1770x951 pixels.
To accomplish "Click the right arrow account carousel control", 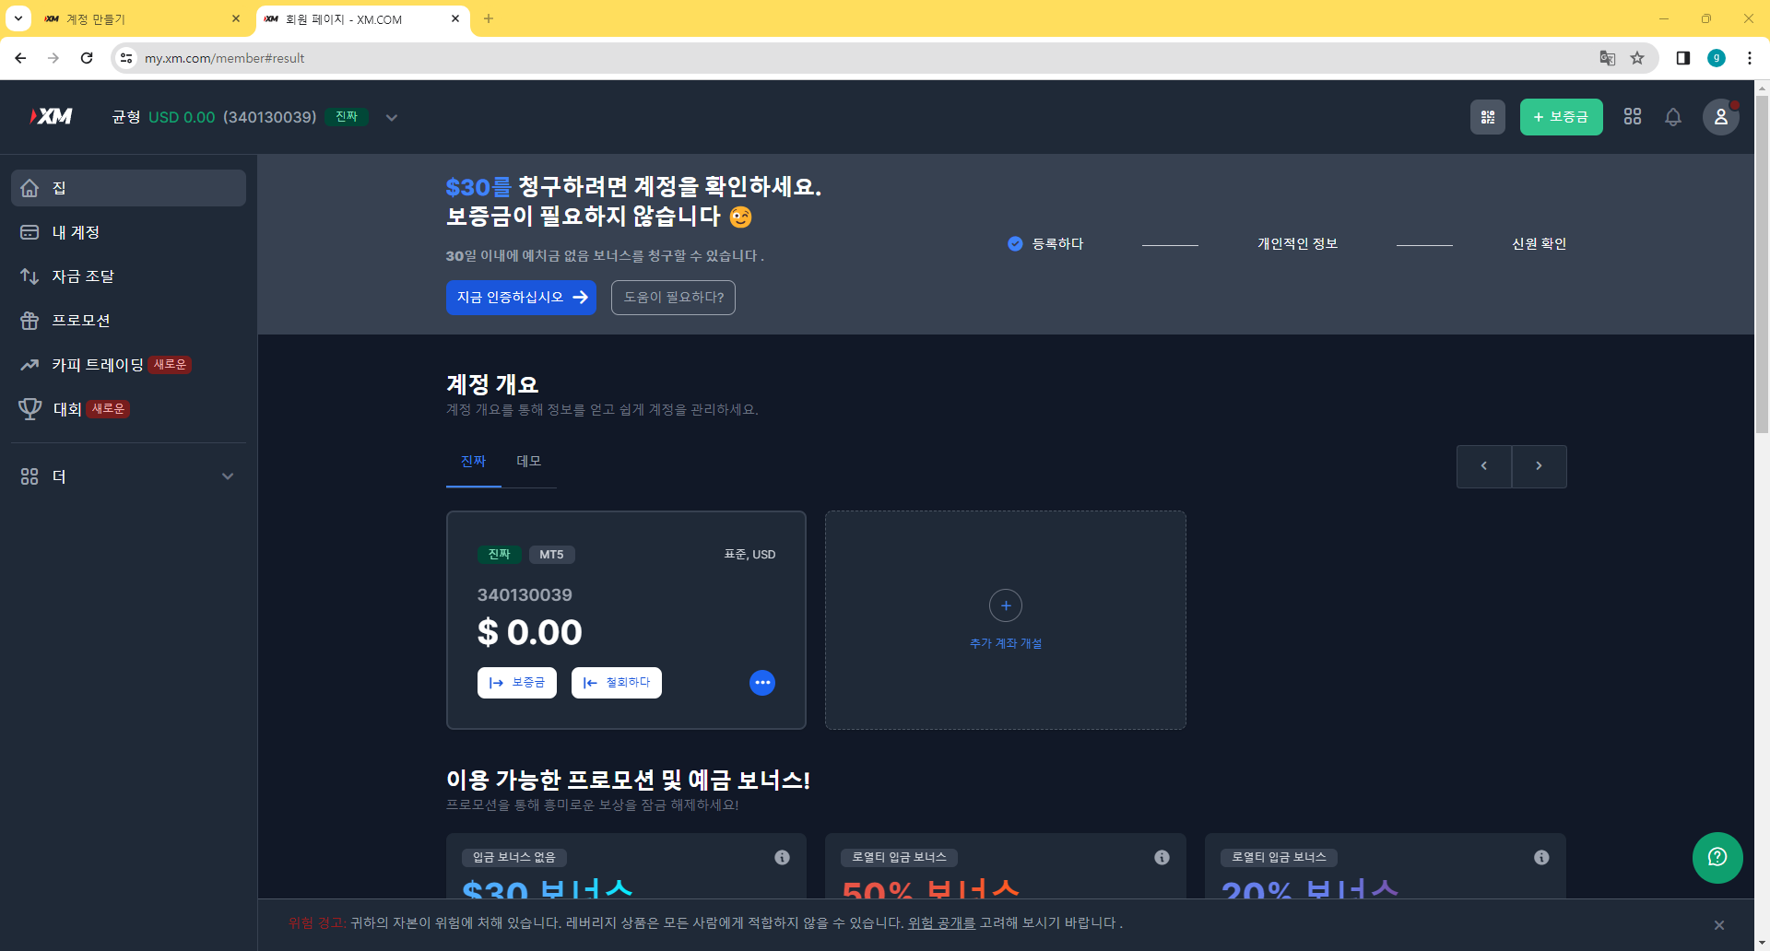I will 1539,466.
